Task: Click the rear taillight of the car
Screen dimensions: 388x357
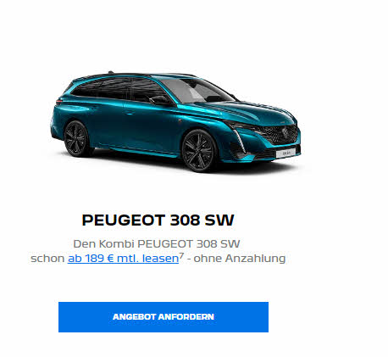Action: pos(59,101)
